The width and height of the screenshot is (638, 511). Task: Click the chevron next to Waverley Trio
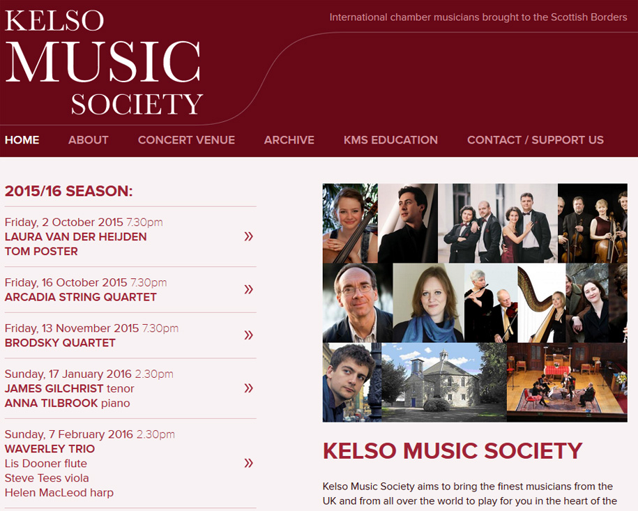(248, 463)
